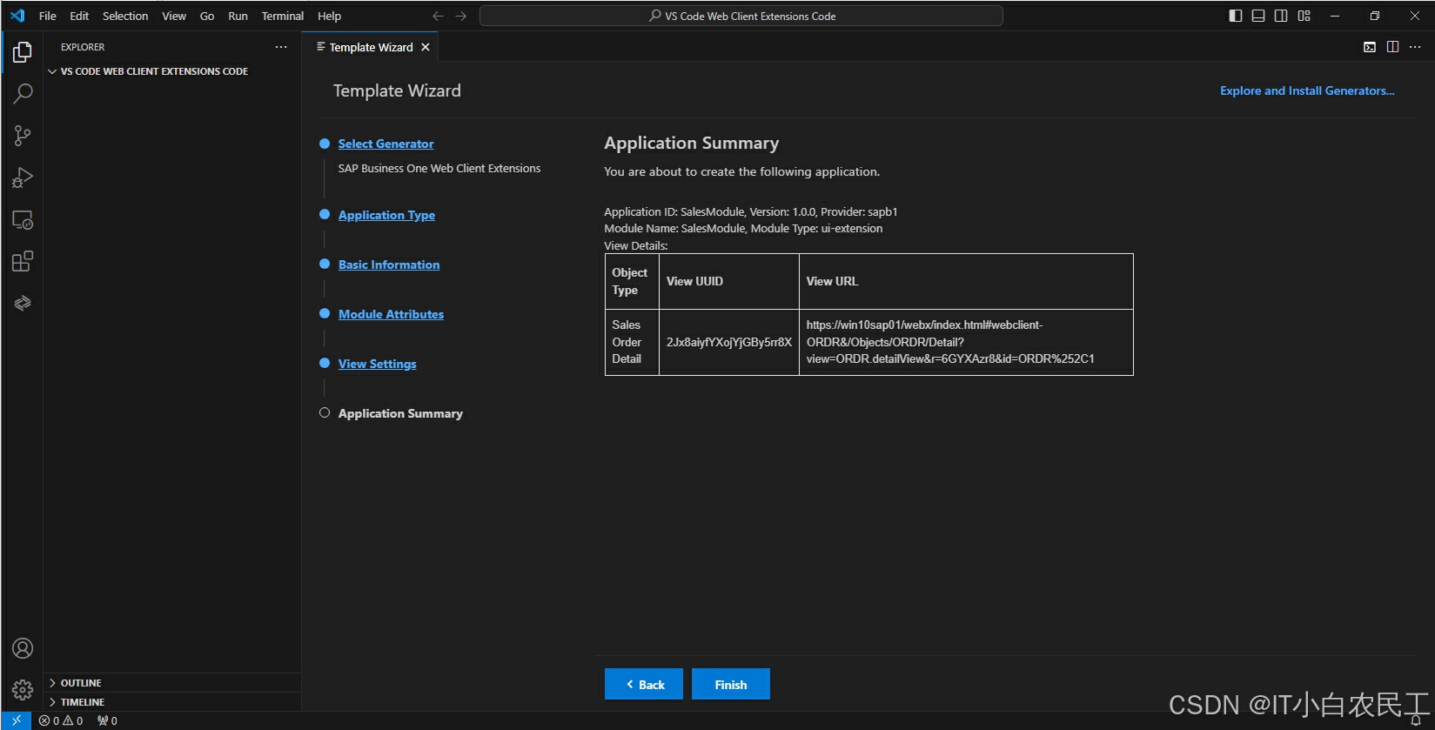The height and width of the screenshot is (730, 1435).
Task: Toggle secondary side bar layout icon
Action: 1281,16
